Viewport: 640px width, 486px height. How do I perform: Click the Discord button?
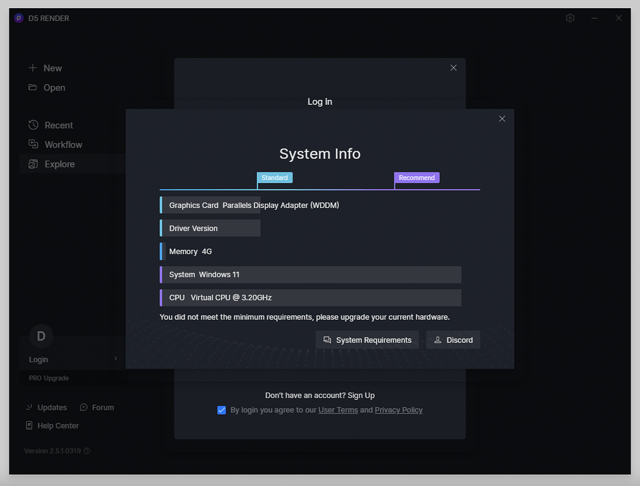pos(453,340)
